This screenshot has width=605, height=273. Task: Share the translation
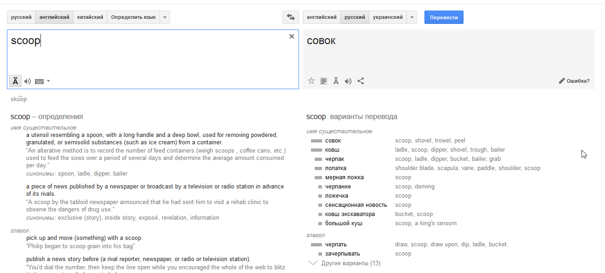click(361, 81)
